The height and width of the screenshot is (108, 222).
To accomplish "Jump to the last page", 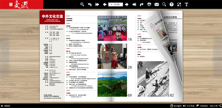I will [x=134, y=4].
